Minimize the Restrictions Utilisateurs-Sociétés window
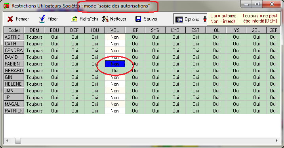Screen dimensions: 284x148 [246, 4]
